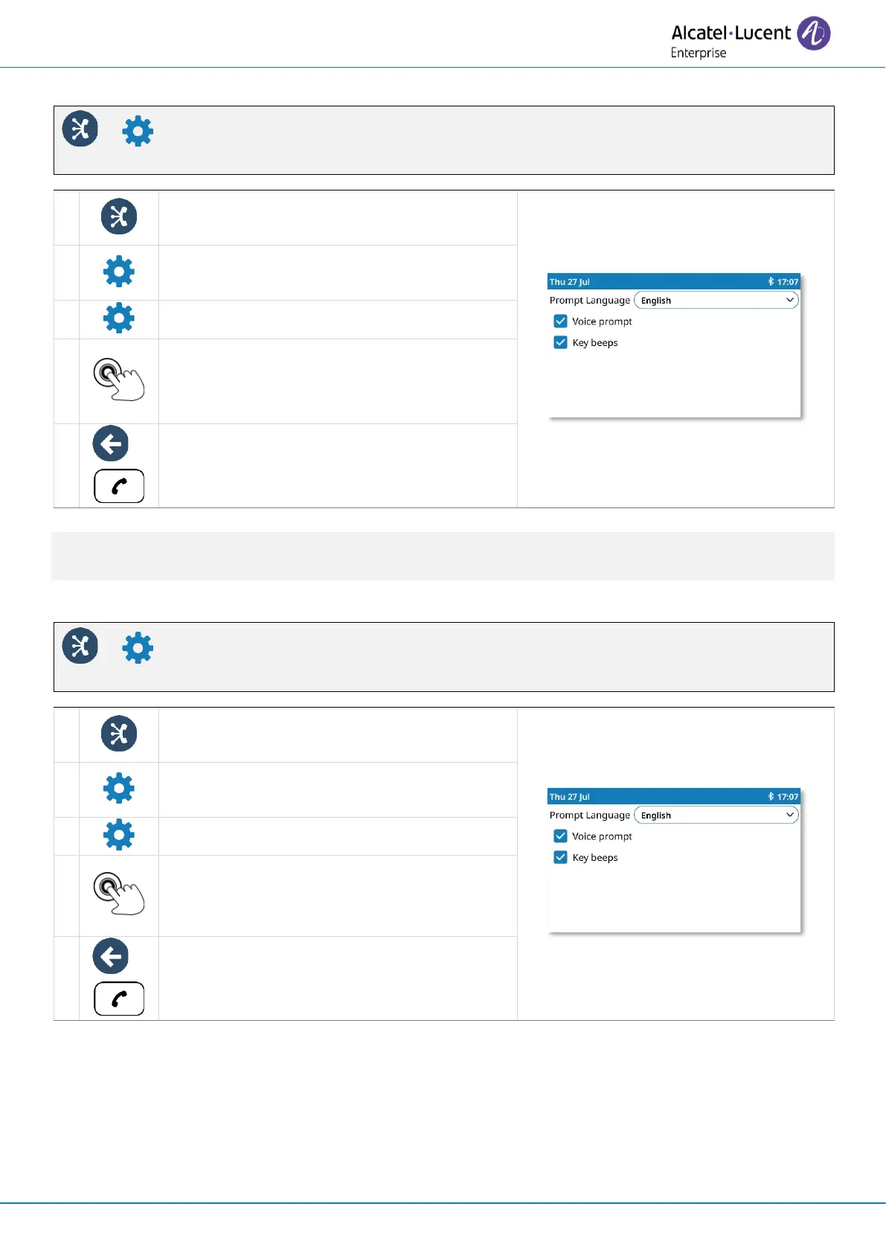
Task: Toggle Voice prompt checkbox in the lower phone screen
Action: 561,836
